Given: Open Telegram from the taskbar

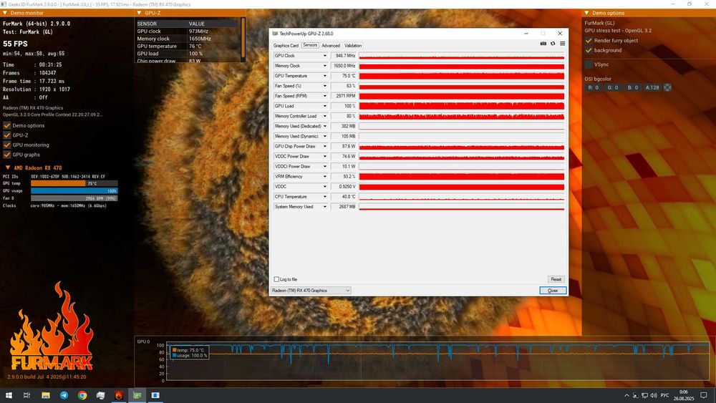Looking at the screenshot, I should coord(64,395).
